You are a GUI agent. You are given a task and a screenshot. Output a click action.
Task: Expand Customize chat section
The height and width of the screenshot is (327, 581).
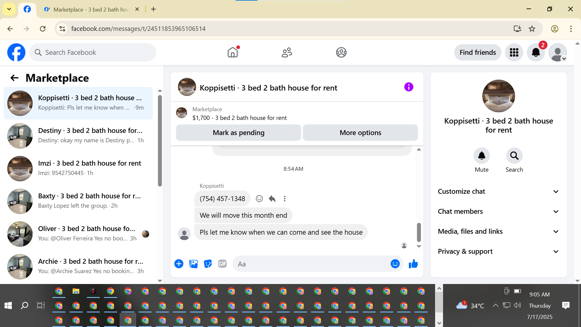pyautogui.click(x=498, y=192)
